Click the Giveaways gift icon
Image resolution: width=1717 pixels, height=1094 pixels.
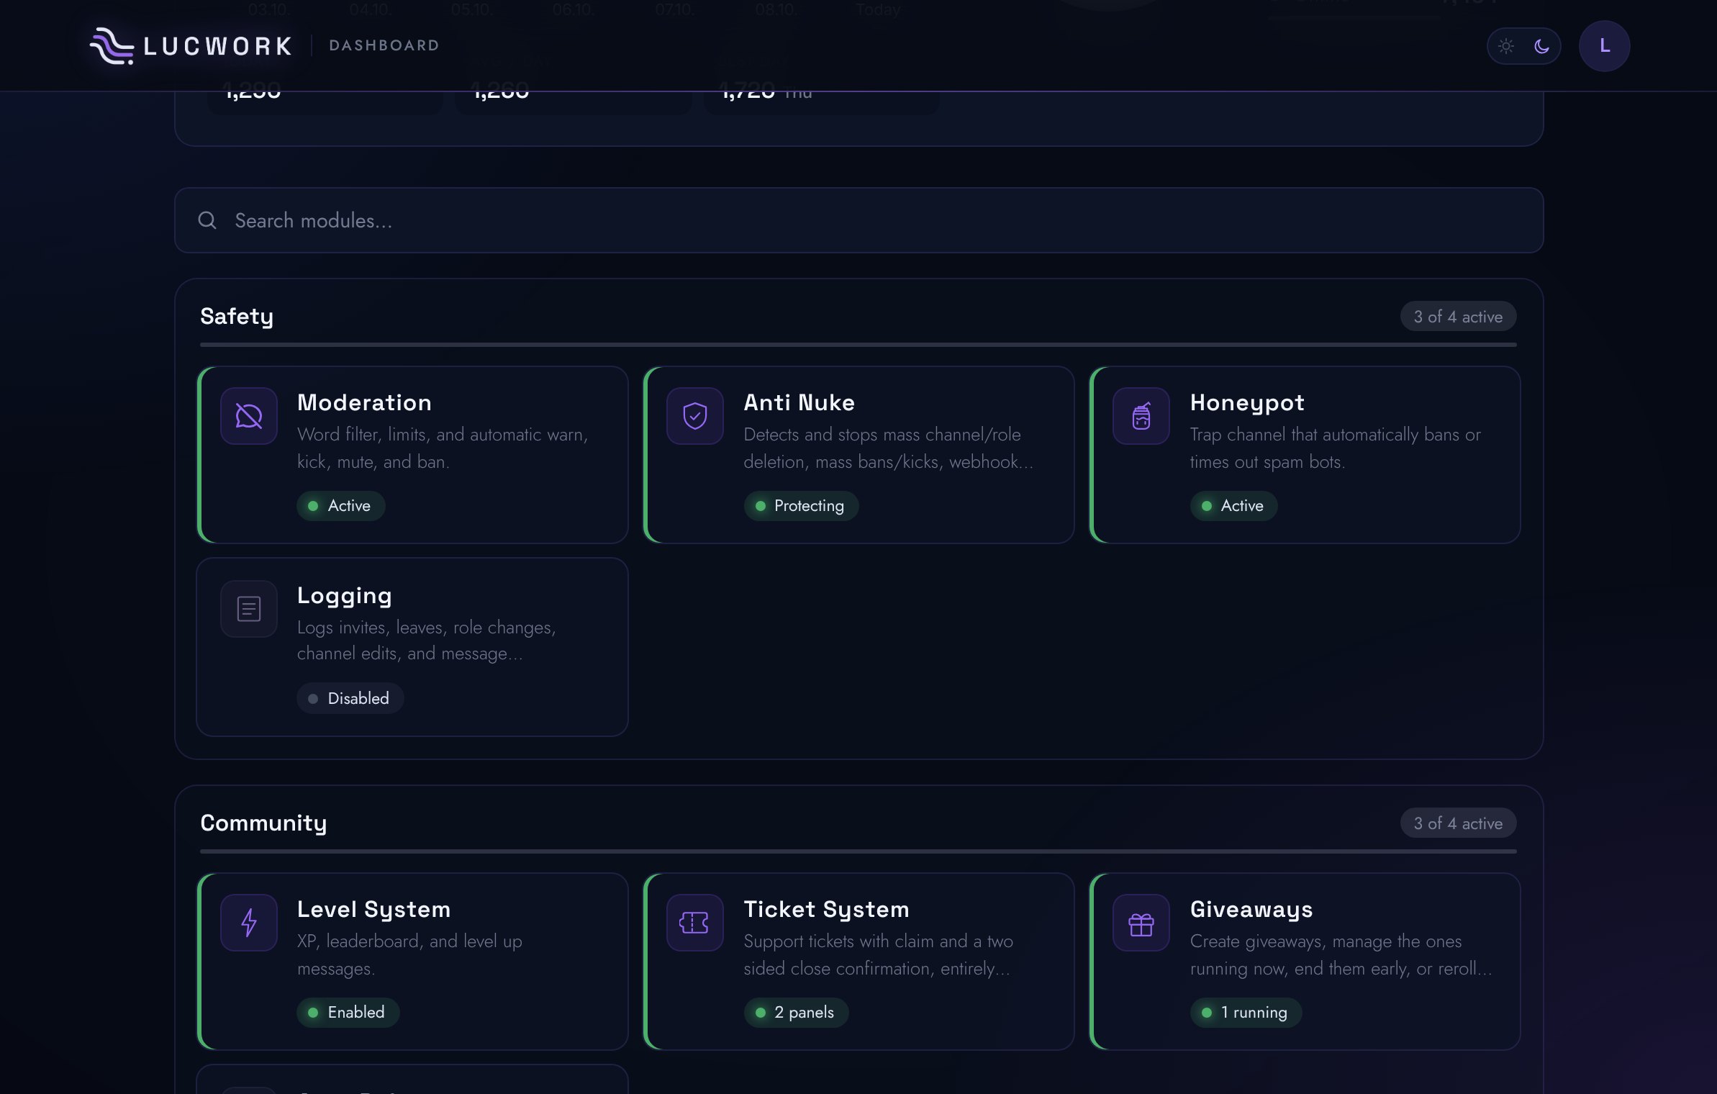pos(1141,923)
